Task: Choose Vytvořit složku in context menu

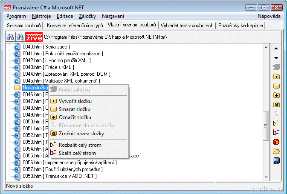Action: 89,101
